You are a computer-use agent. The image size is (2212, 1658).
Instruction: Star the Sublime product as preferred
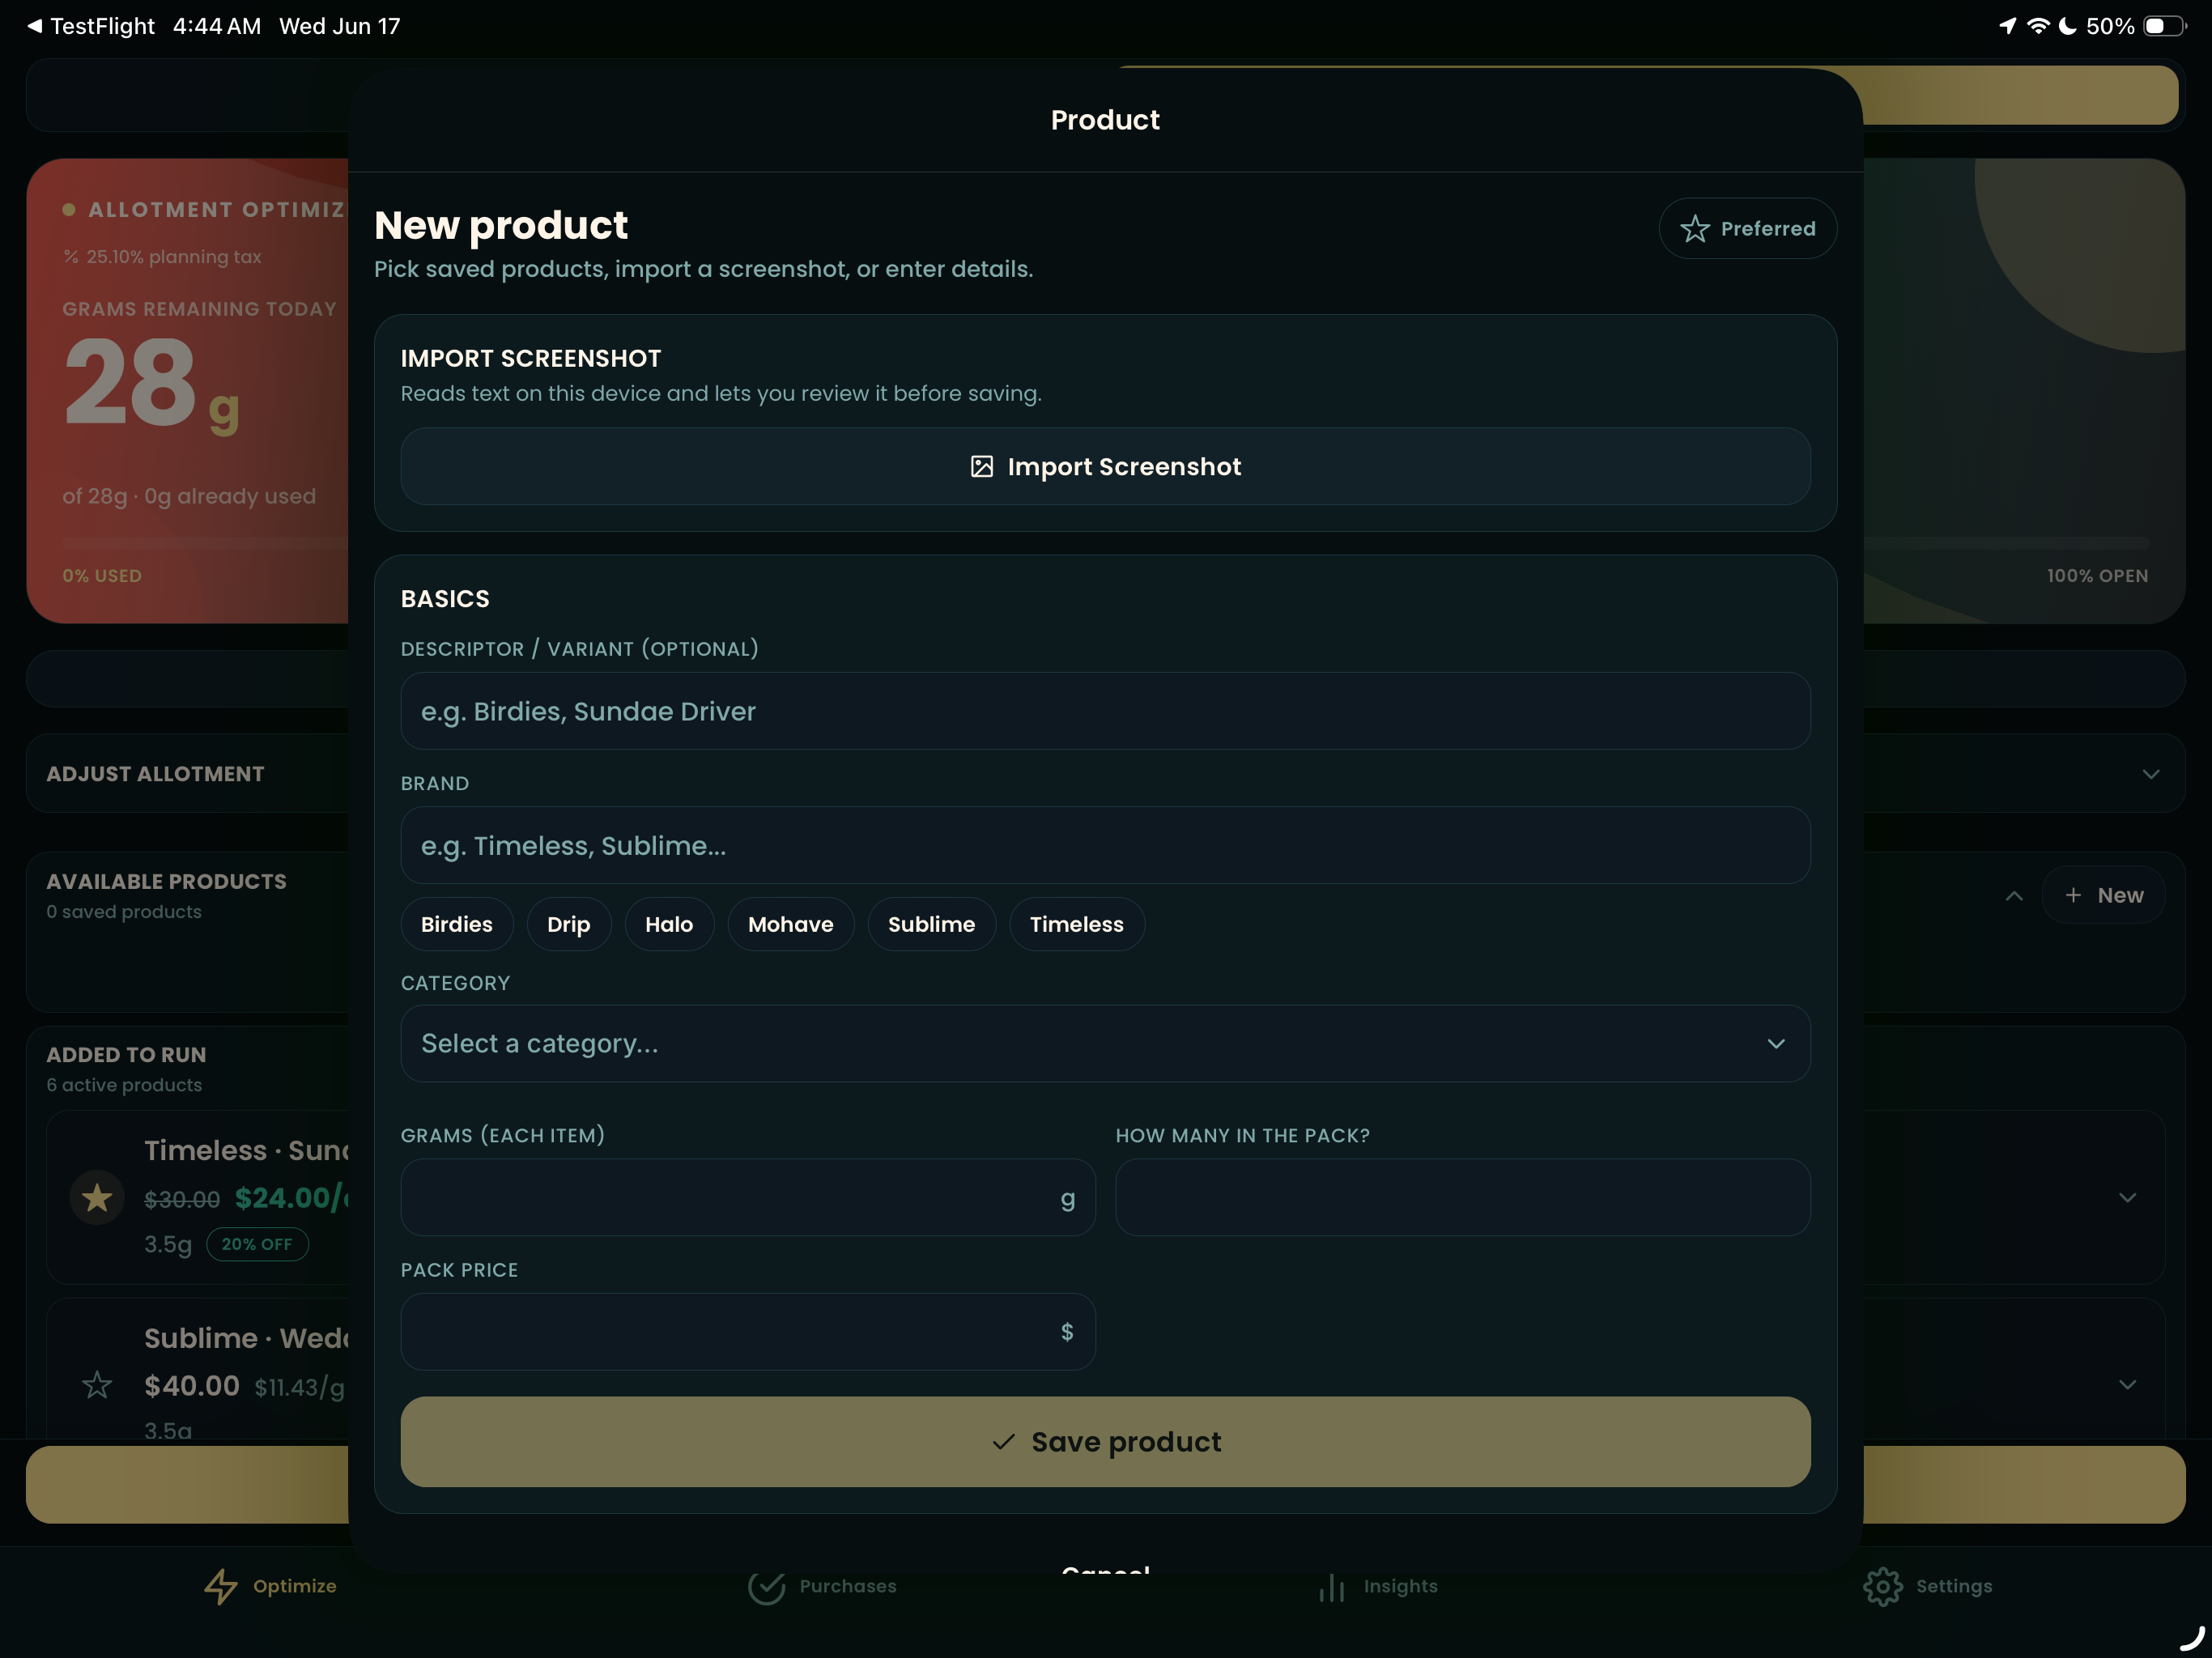(97, 1385)
